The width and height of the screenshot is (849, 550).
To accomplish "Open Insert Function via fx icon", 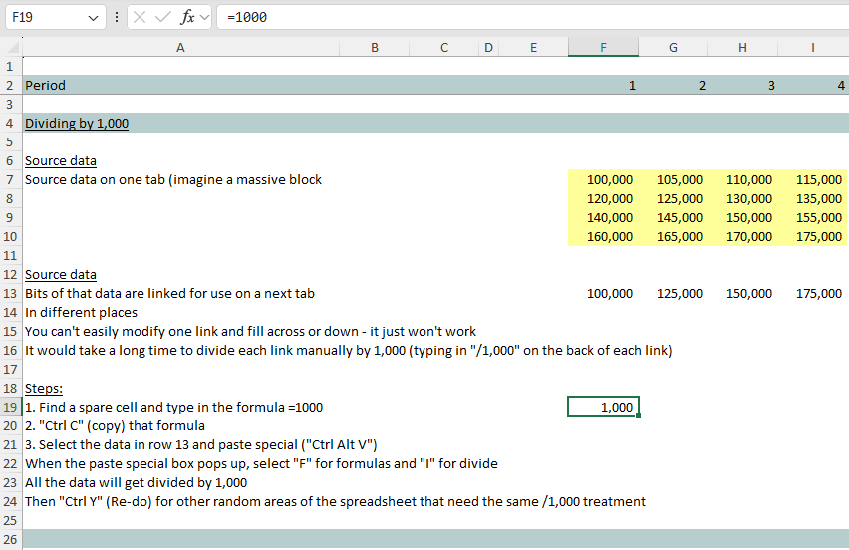I will tap(187, 17).
